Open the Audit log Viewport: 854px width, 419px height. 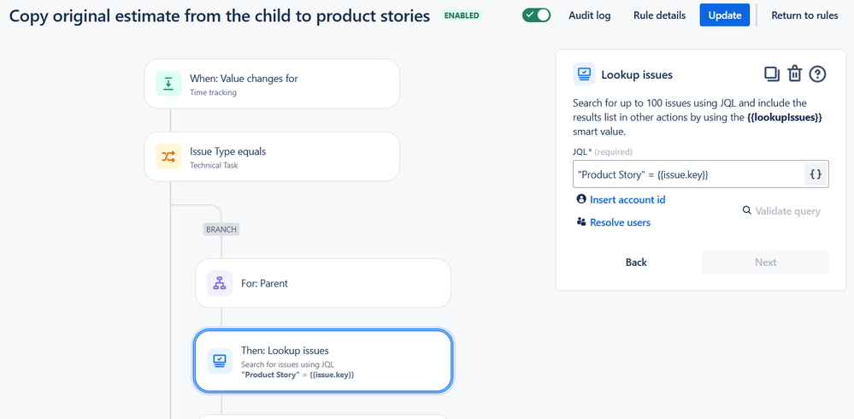[x=589, y=15]
